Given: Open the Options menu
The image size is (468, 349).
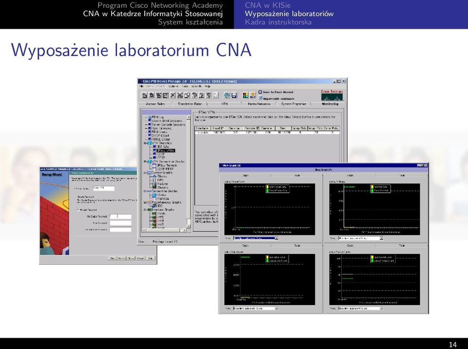Looking at the screenshot, I should pos(173,86).
